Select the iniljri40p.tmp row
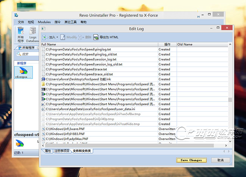The height and width of the screenshot is (177, 246). [x=135, y=119]
